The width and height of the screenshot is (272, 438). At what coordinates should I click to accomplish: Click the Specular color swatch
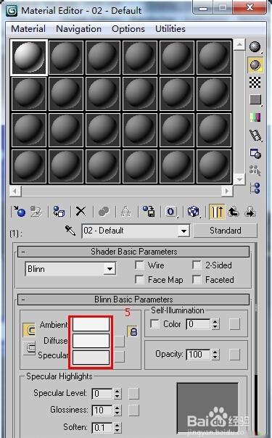click(91, 358)
